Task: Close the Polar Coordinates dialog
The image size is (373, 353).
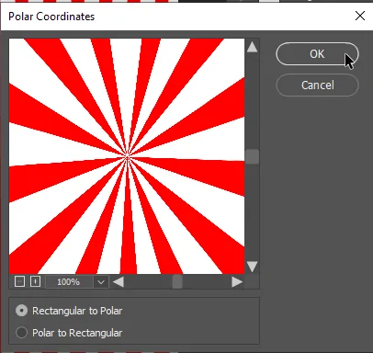Action: (360, 16)
